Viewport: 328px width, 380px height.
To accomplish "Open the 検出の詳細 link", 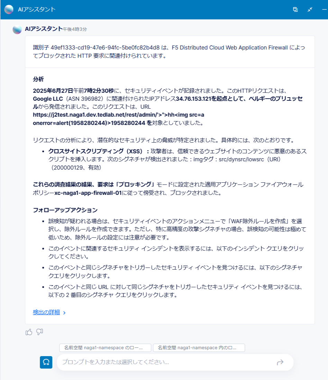I will tap(46, 312).
